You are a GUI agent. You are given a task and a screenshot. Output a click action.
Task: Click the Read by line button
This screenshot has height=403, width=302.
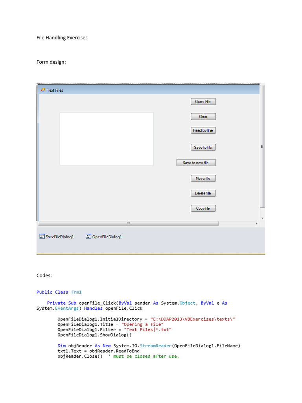(x=203, y=130)
